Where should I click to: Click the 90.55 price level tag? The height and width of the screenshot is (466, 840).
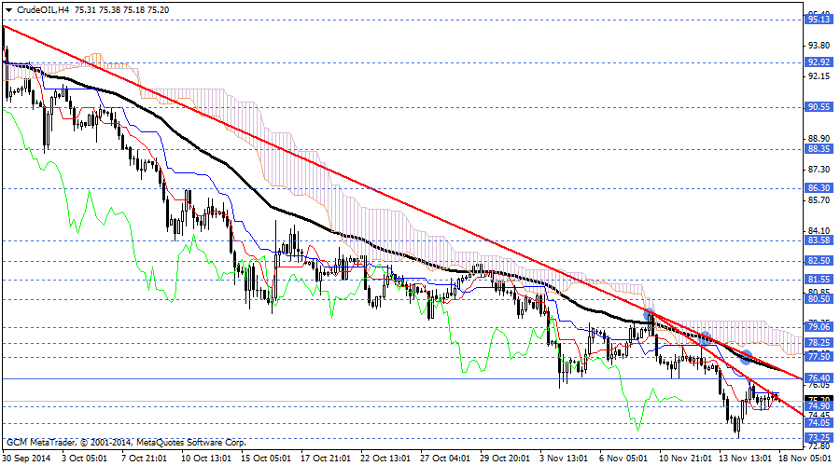point(819,107)
